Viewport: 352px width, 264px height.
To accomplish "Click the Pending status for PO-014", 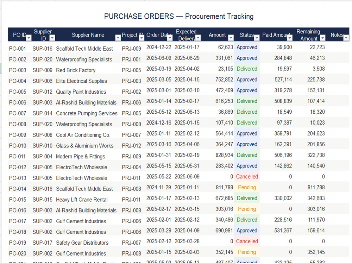I will click(x=247, y=188).
